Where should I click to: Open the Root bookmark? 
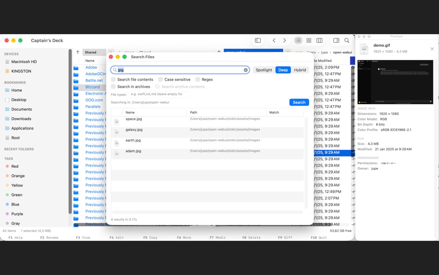click(12, 138)
